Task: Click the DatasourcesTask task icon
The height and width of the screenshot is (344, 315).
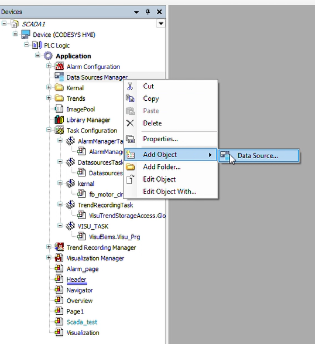Action: (x=71, y=162)
